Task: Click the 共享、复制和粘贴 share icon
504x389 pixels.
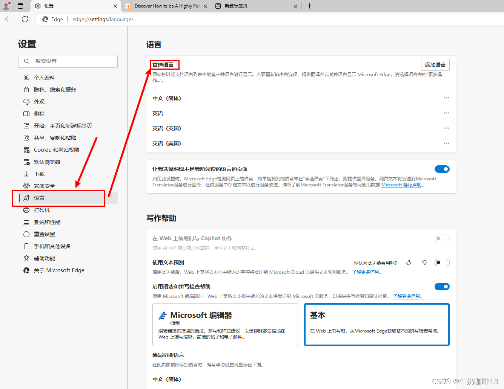Action: tap(26, 138)
